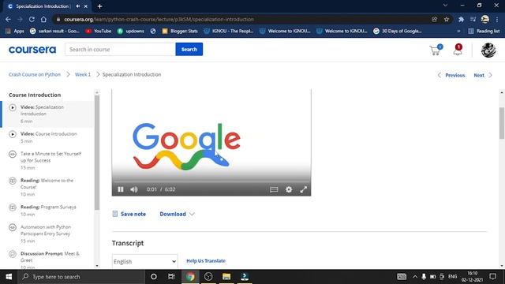Show more bookmarks chevron
Image resolution: width=505 pixels, height=284 pixels.
(458, 31)
